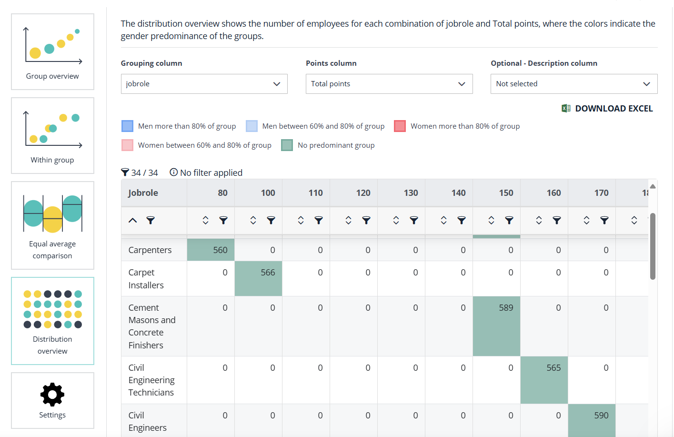Open Equal average comparison view
This screenshot has height=437, width=674.
click(x=52, y=225)
